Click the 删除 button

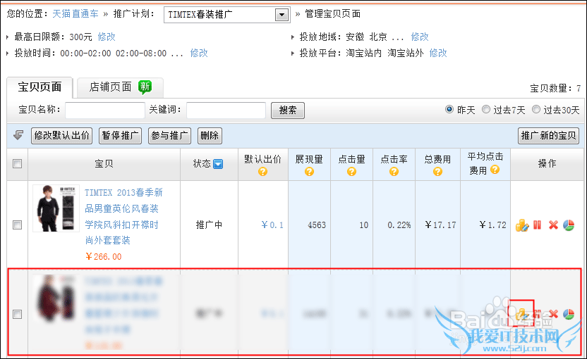pos(210,136)
